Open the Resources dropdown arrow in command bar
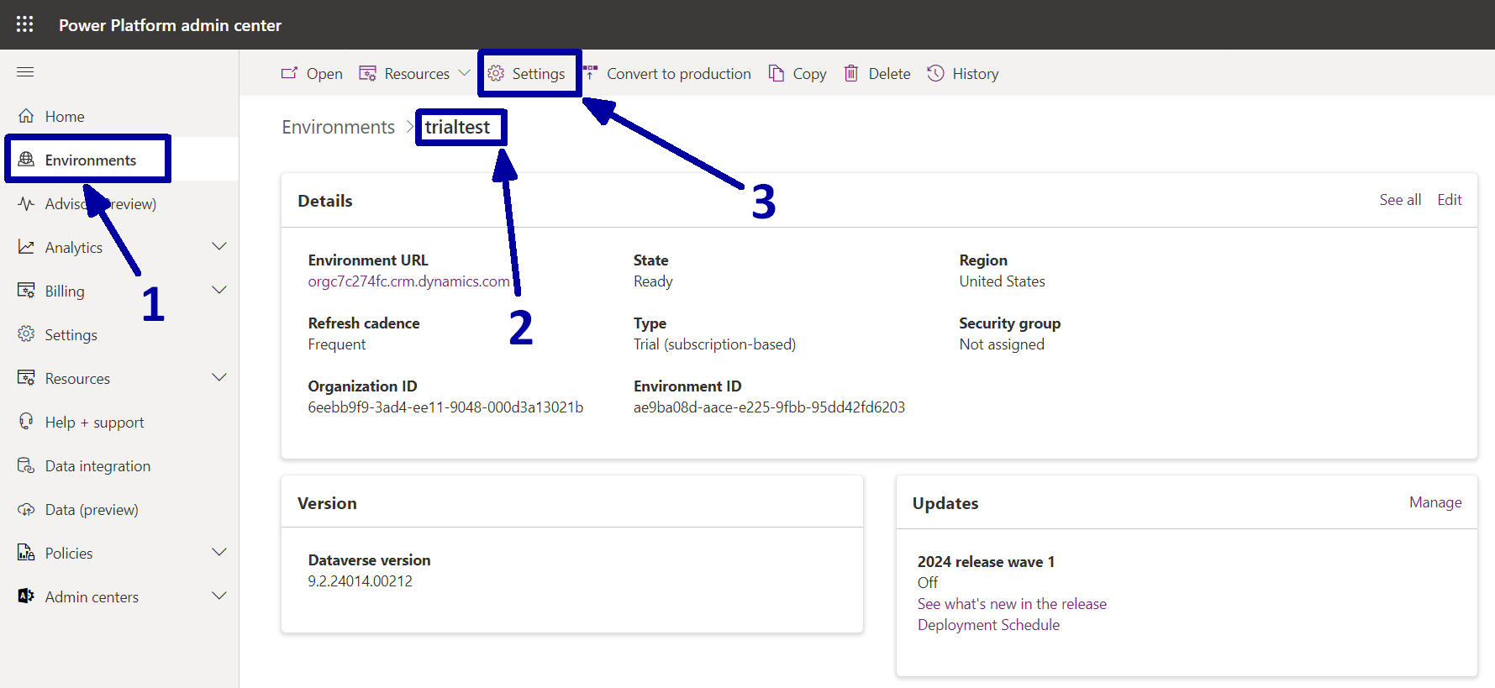This screenshot has height=688, width=1495. click(464, 73)
